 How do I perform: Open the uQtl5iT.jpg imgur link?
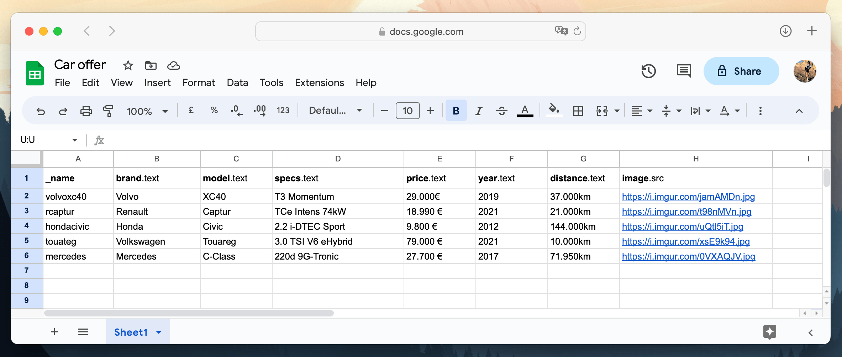click(x=683, y=227)
